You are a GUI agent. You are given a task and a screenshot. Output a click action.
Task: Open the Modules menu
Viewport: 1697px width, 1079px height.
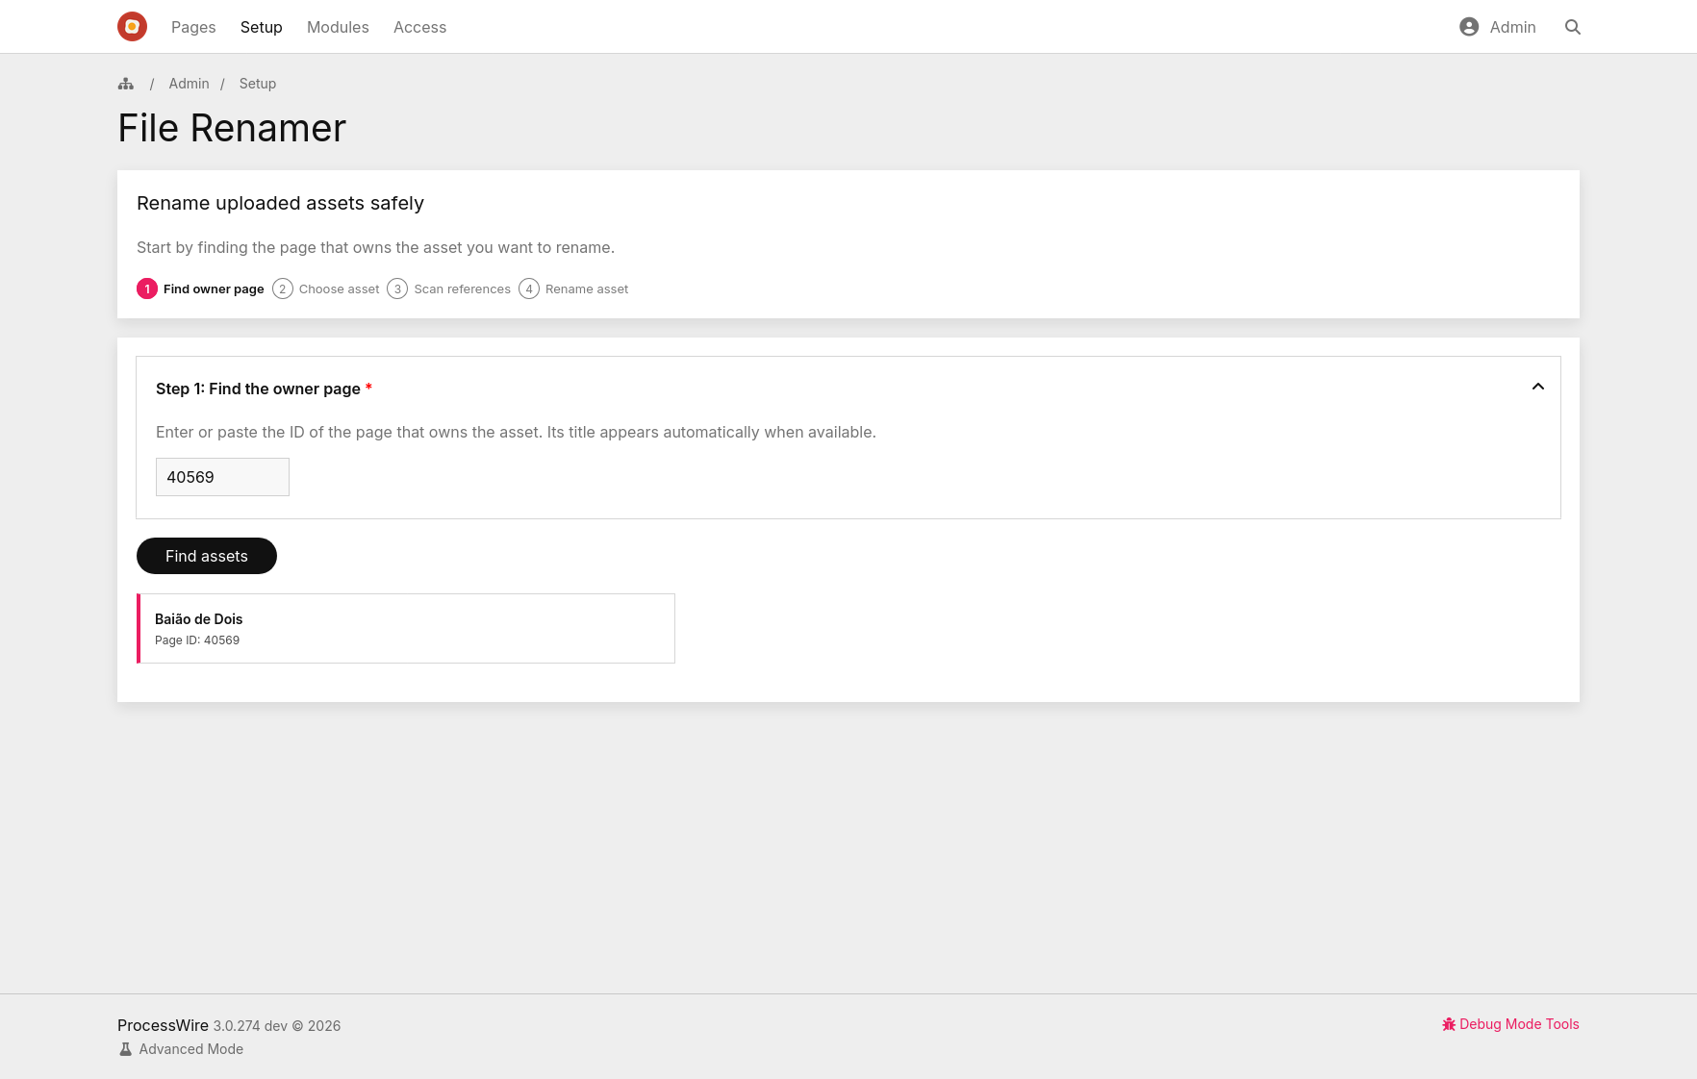coord(338,27)
